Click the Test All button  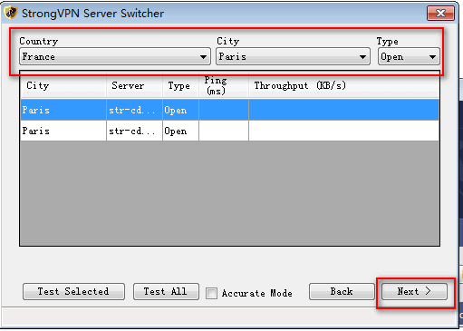click(166, 291)
